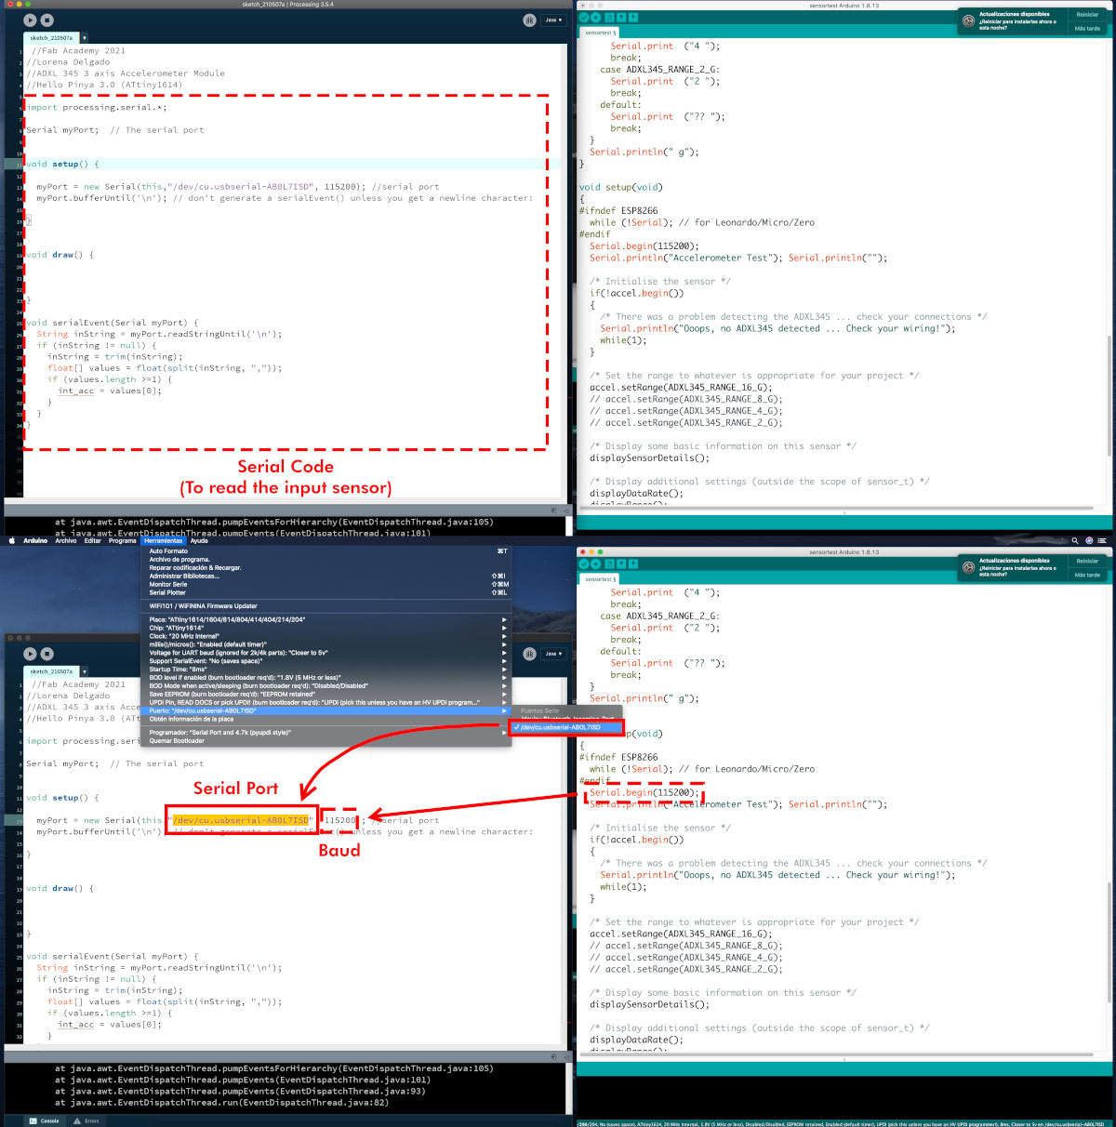Open Spotlight search in the macOS menu bar

pyautogui.click(x=1075, y=540)
